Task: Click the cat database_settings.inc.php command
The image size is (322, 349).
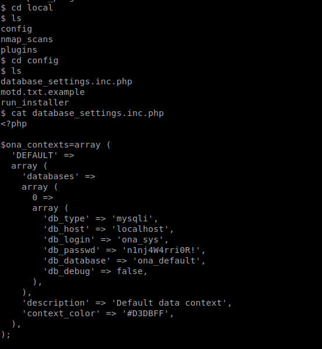Action: coord(87,113)
